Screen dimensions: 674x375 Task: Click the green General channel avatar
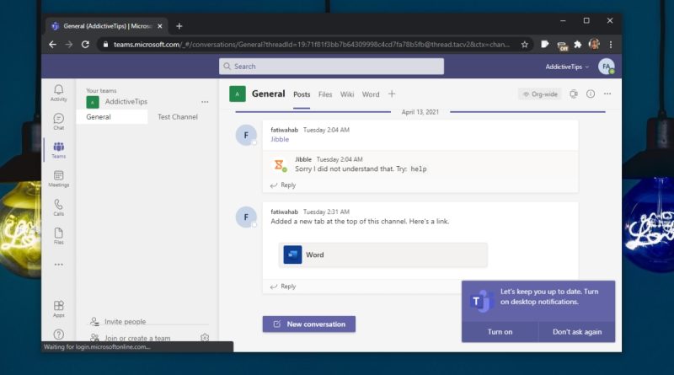coord(238,94)
